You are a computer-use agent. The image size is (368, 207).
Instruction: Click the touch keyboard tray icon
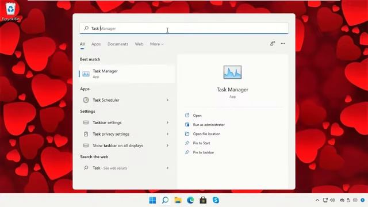(x=355, y=200)
